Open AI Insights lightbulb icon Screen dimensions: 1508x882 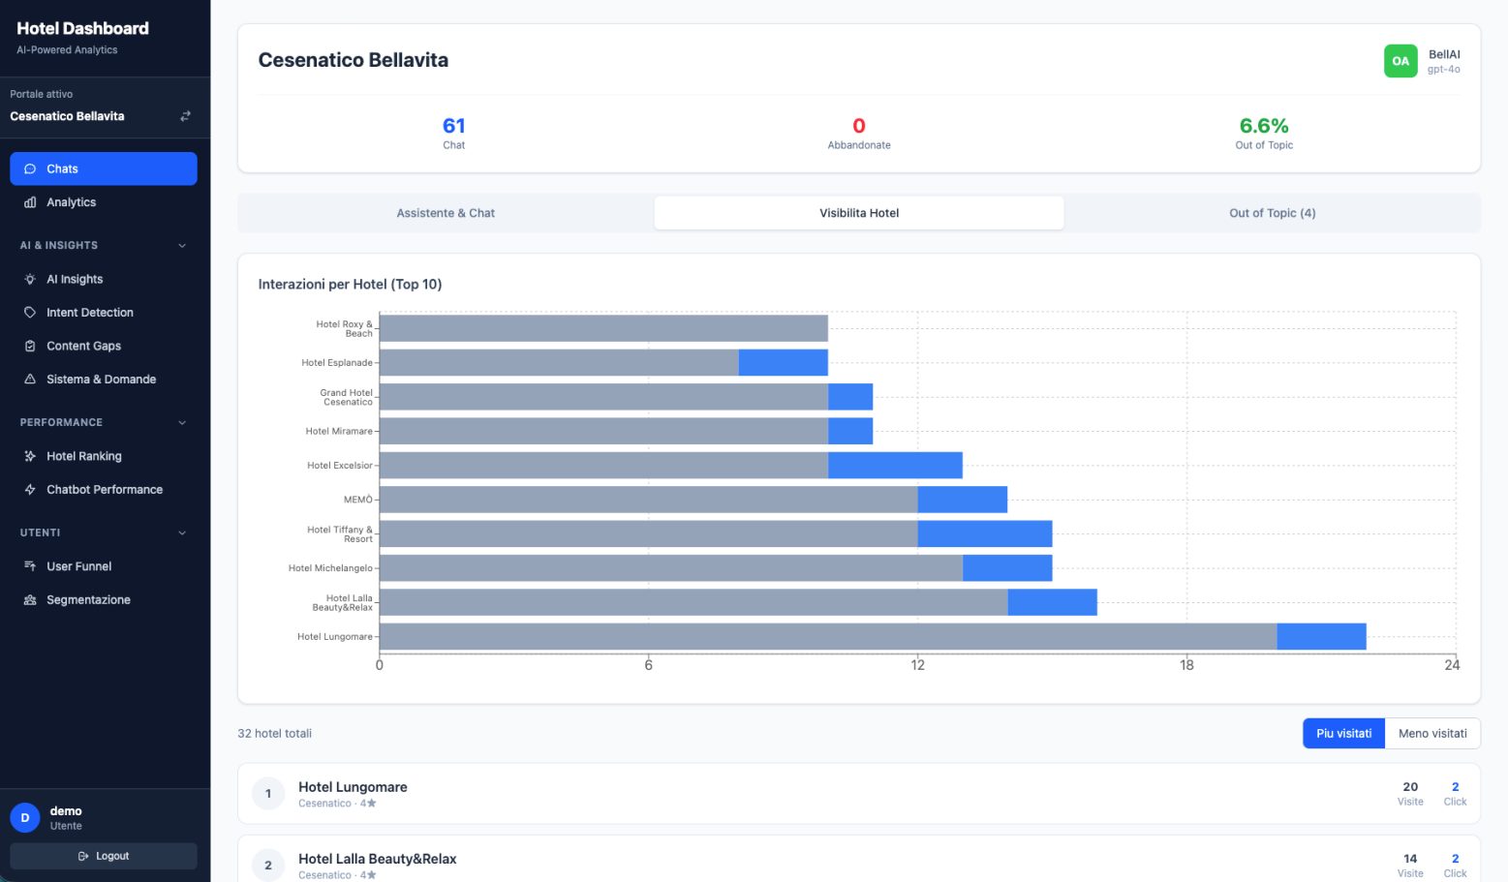tap(30, 279)
